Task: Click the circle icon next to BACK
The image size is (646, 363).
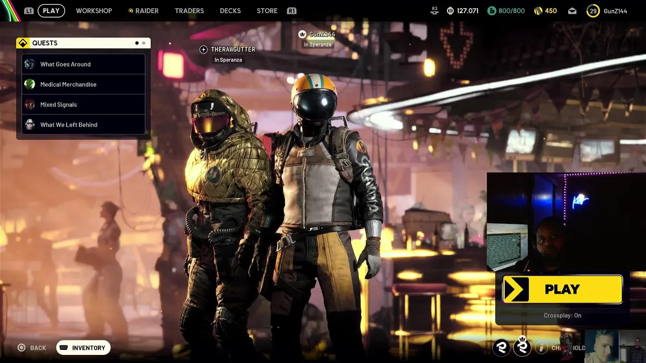Action: click(21, 347)
